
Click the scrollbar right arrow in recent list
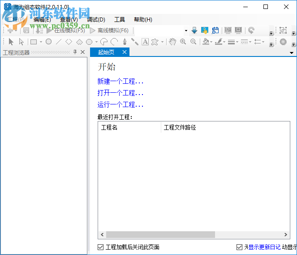coord(286,235)
